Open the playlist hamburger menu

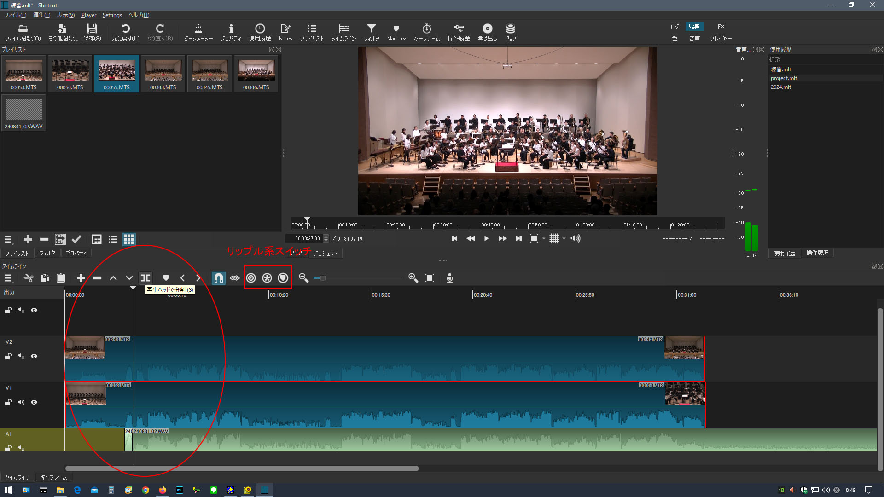point(8,239)
